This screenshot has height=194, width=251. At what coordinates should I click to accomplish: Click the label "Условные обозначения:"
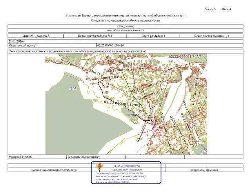pyautogui.click(x=83, y=157)
